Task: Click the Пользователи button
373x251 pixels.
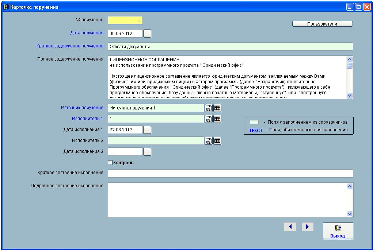Action: tap(322, 24)
